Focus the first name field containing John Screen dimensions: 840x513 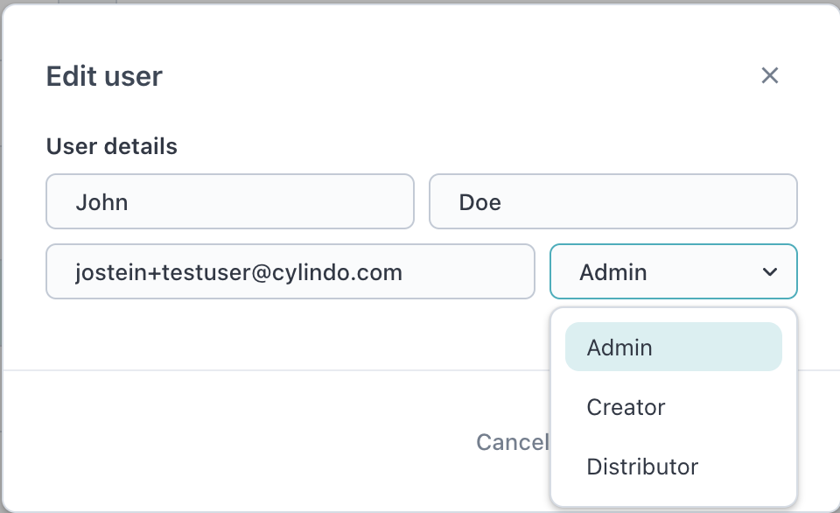click(229, 202)
